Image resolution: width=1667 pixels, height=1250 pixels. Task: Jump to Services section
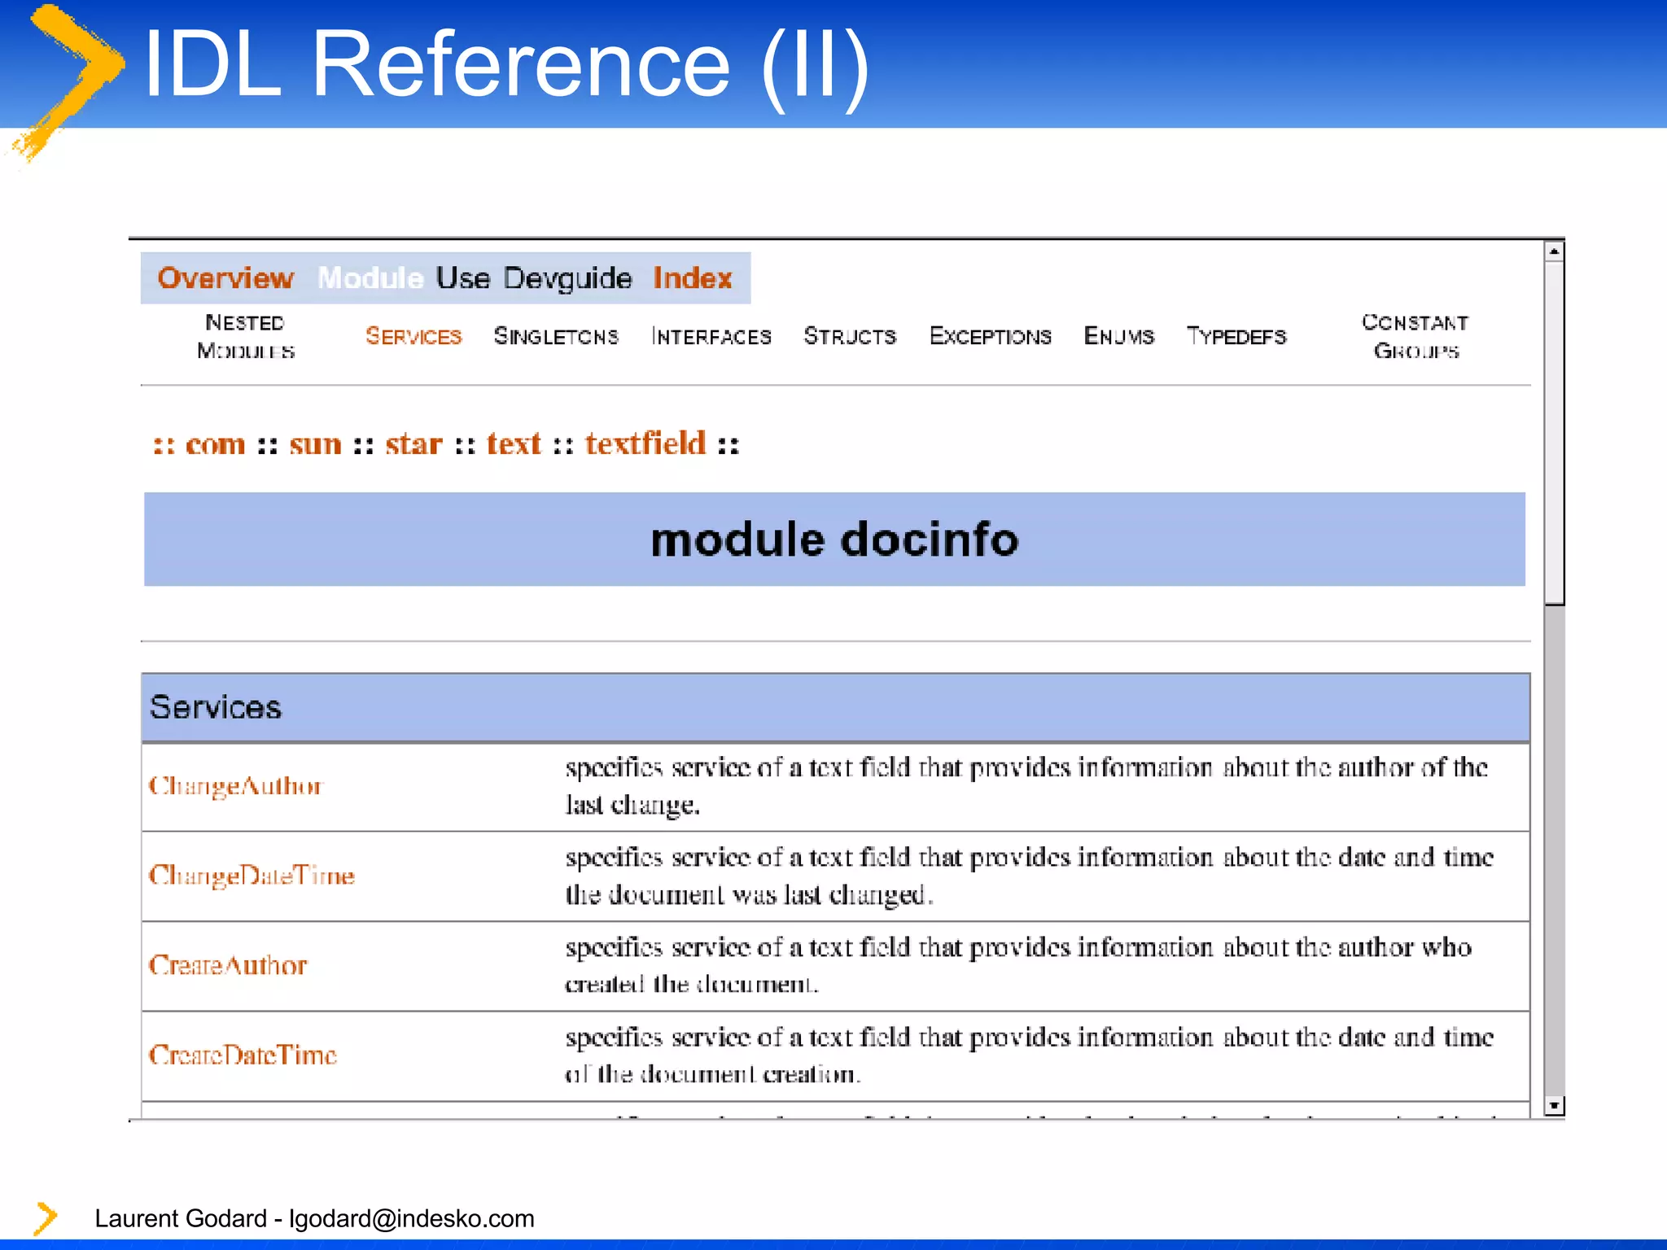[x=413, y=336]
